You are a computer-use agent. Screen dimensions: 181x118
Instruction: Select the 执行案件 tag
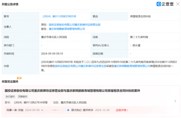[10, 96]
